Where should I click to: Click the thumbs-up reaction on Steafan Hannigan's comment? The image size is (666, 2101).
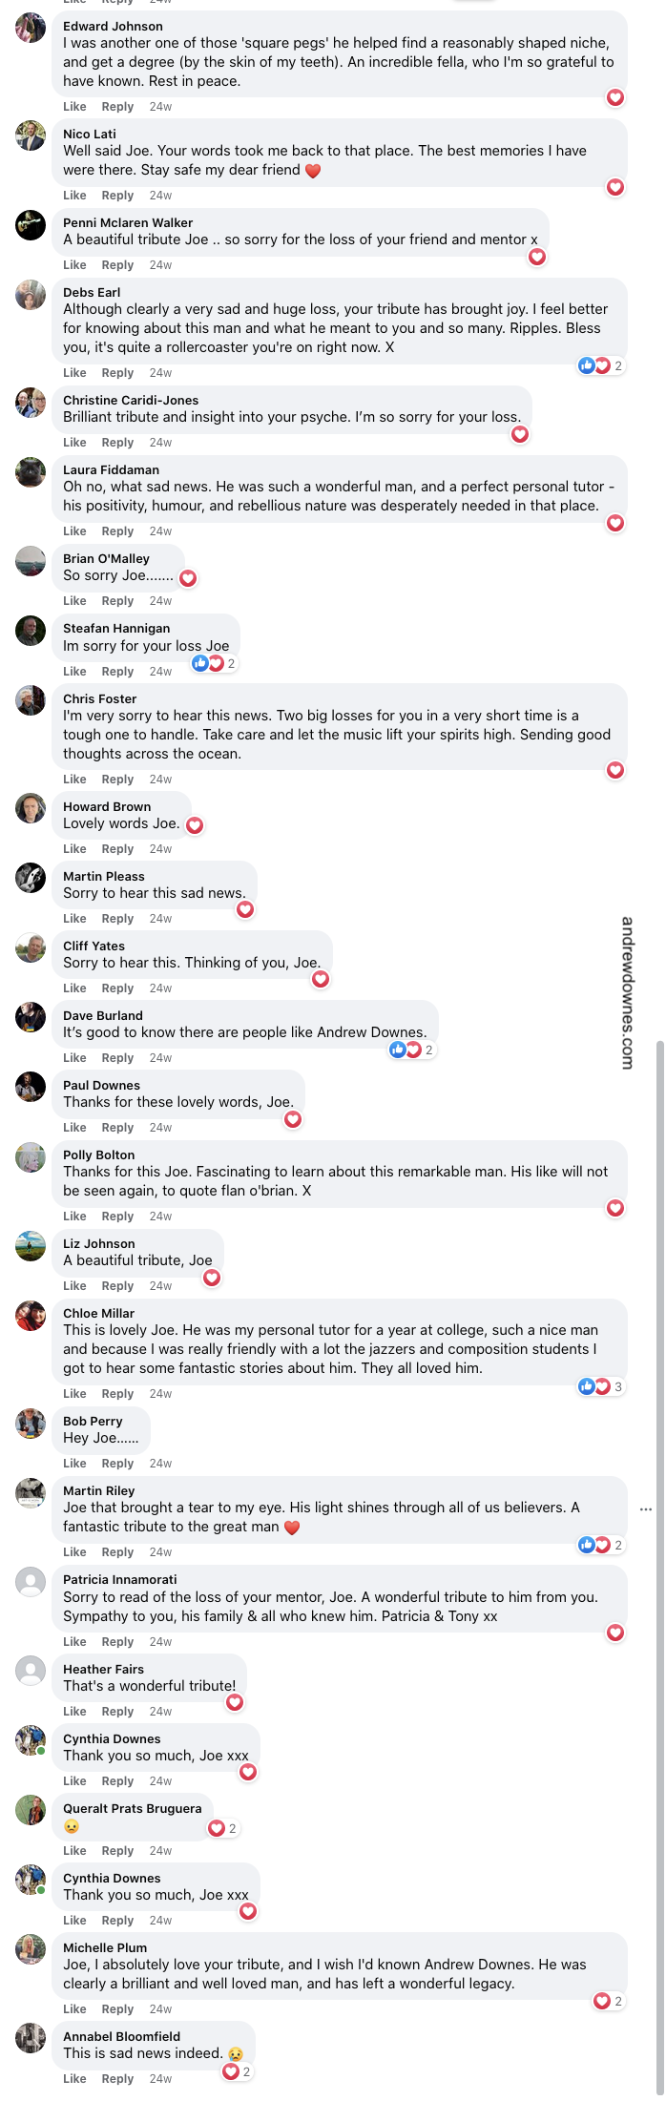(200, 663)
